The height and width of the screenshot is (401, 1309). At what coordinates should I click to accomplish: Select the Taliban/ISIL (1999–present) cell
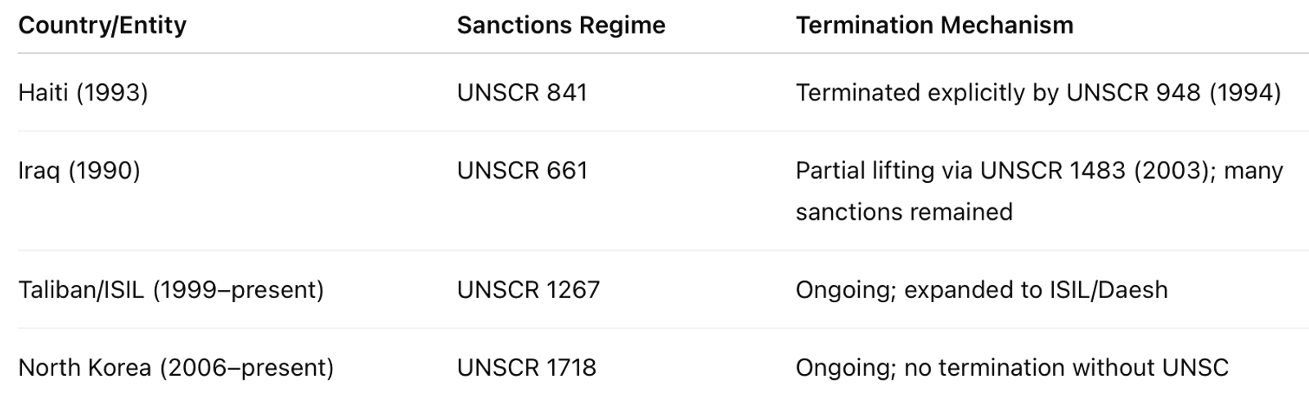pyautogui.click(x=171, y=290)
